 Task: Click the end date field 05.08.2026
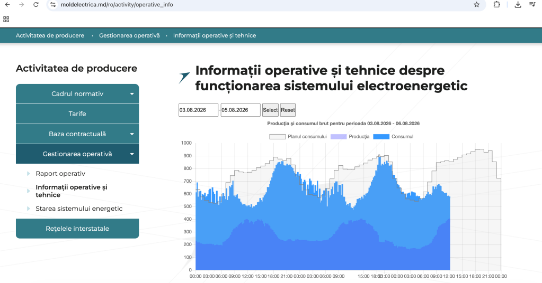coord(241,110)
